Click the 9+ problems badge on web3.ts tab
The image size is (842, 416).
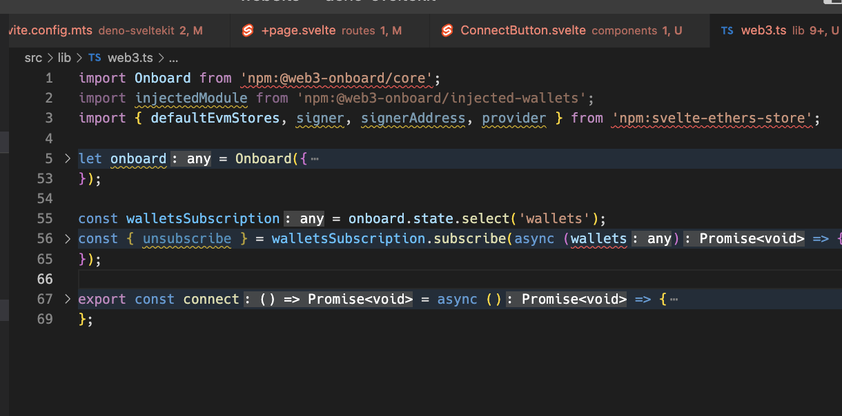click(817, 30)
